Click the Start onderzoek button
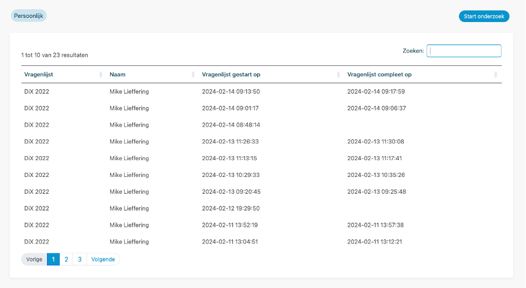 tap(484, 16)
